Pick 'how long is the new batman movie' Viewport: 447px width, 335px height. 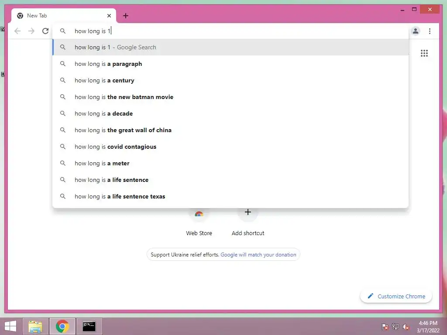coord(230,97)
